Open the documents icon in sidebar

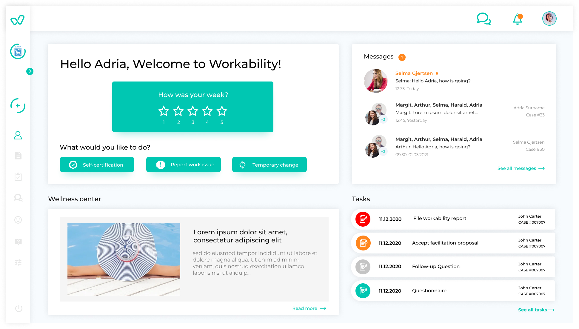click(18, 156)
